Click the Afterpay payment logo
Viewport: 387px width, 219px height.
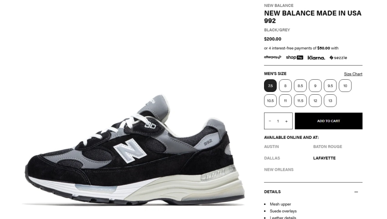click(x=272, y=57)
